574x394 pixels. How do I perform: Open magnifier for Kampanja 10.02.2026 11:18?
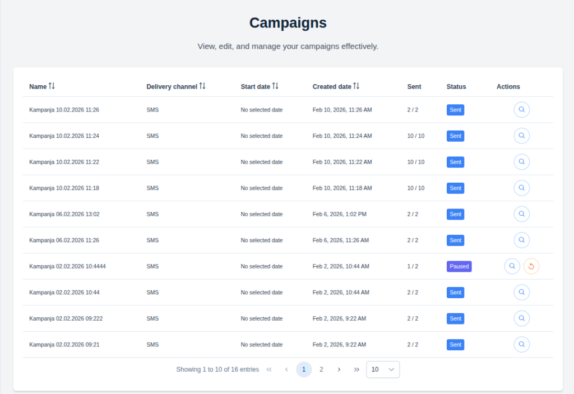(521, 188)
